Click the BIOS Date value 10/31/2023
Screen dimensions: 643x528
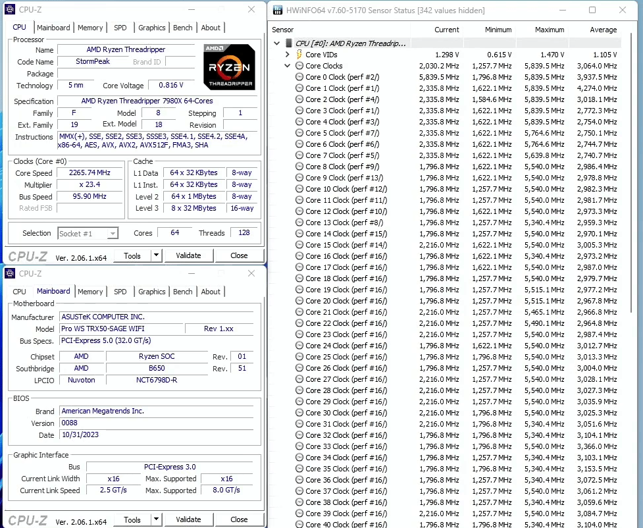click(157, 435)
